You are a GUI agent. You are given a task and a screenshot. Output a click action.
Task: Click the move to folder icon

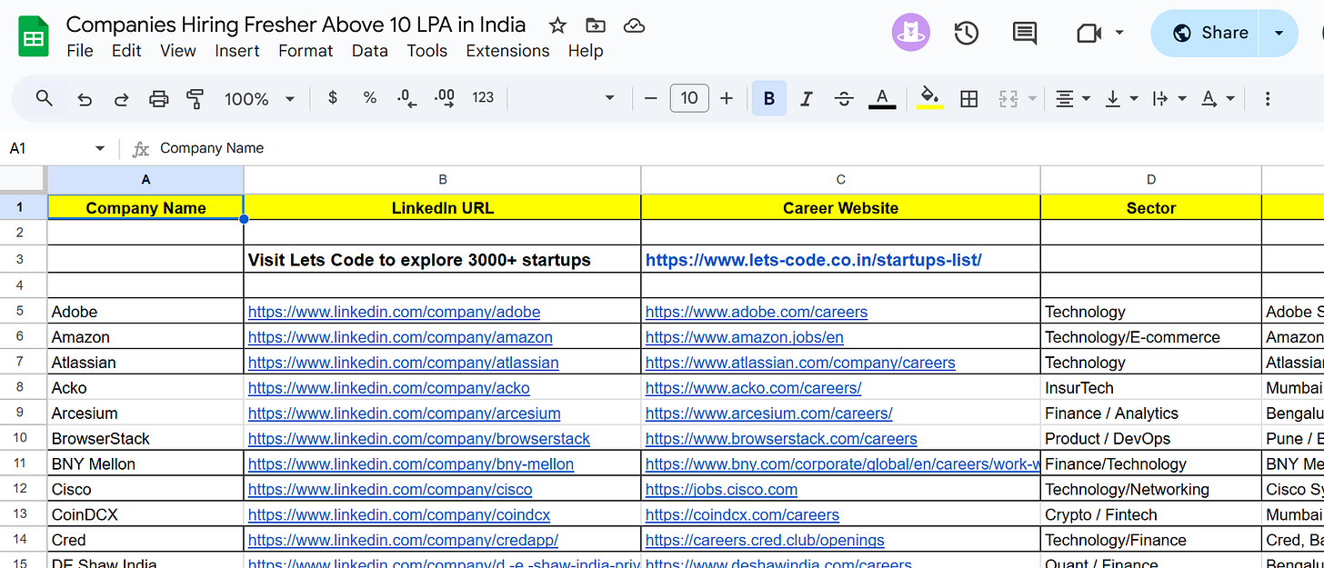pos(596,26)
